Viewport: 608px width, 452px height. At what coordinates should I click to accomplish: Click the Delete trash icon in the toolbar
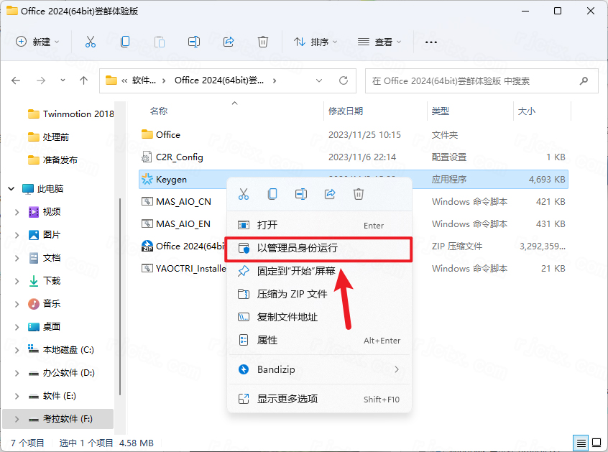pyautogui.click(x=263, y=42)
